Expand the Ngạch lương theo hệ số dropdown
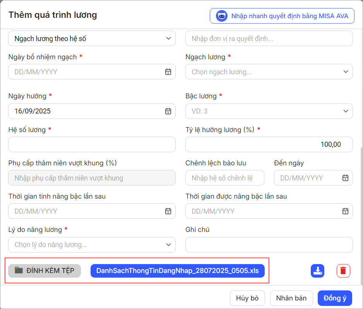Viewport: 363px width, 309px height. [168, 38]
